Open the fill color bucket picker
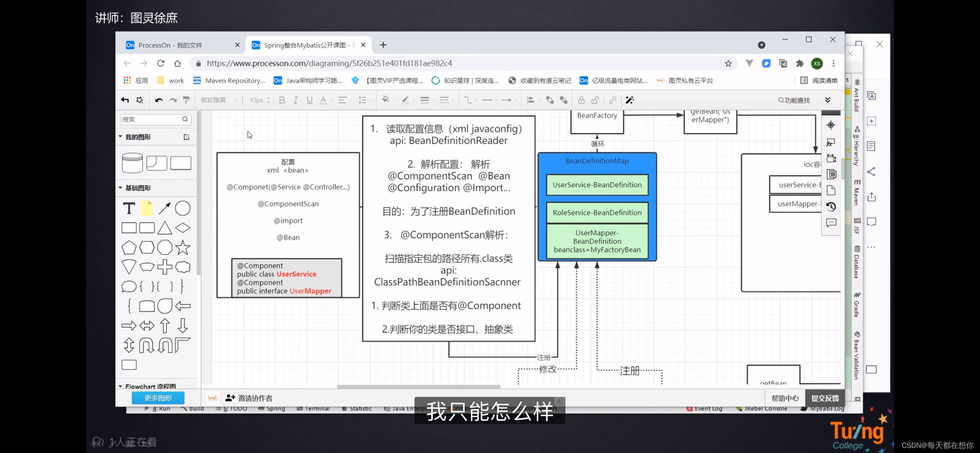 point(385,100)
